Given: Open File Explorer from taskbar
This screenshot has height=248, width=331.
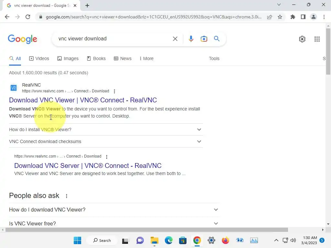Looking at the screenshot, I should pyautogui.click(x=154, y=240).
